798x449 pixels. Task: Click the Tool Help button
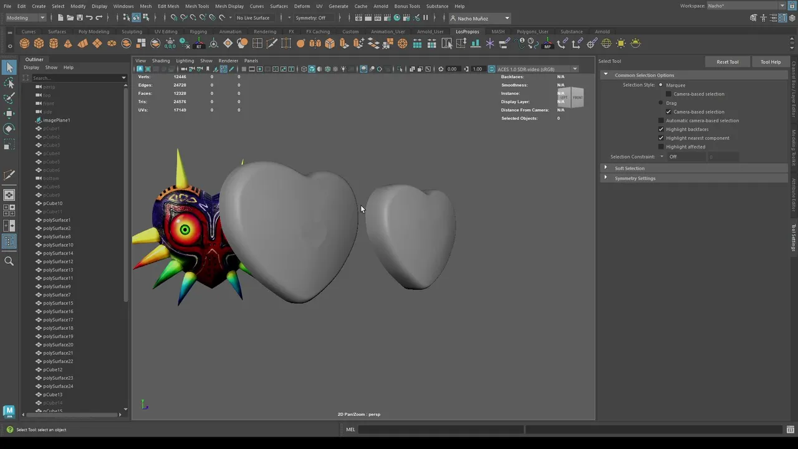coord(771,62)
